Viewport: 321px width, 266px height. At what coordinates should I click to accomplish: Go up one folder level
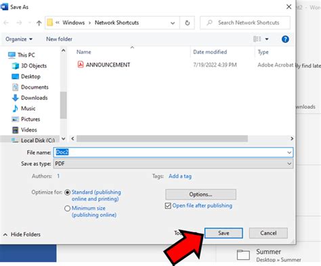pos(39,23)
